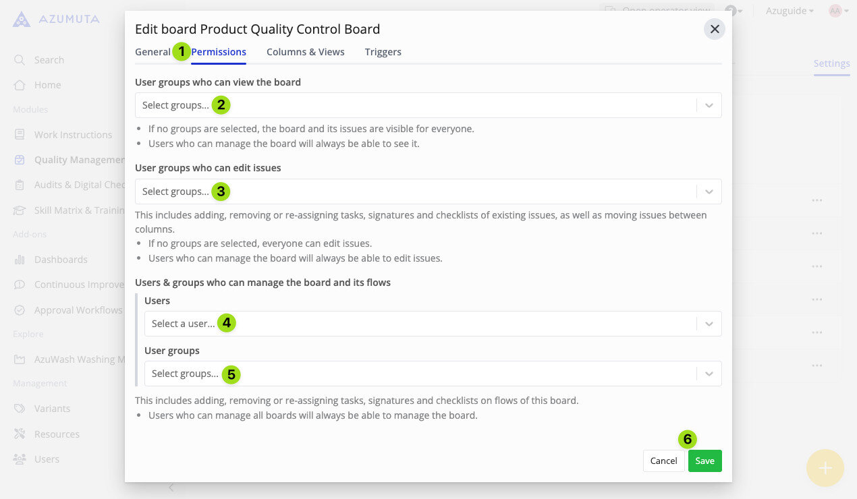
Task: Click the Resources tools icon
Action: (x=20, y=434)
